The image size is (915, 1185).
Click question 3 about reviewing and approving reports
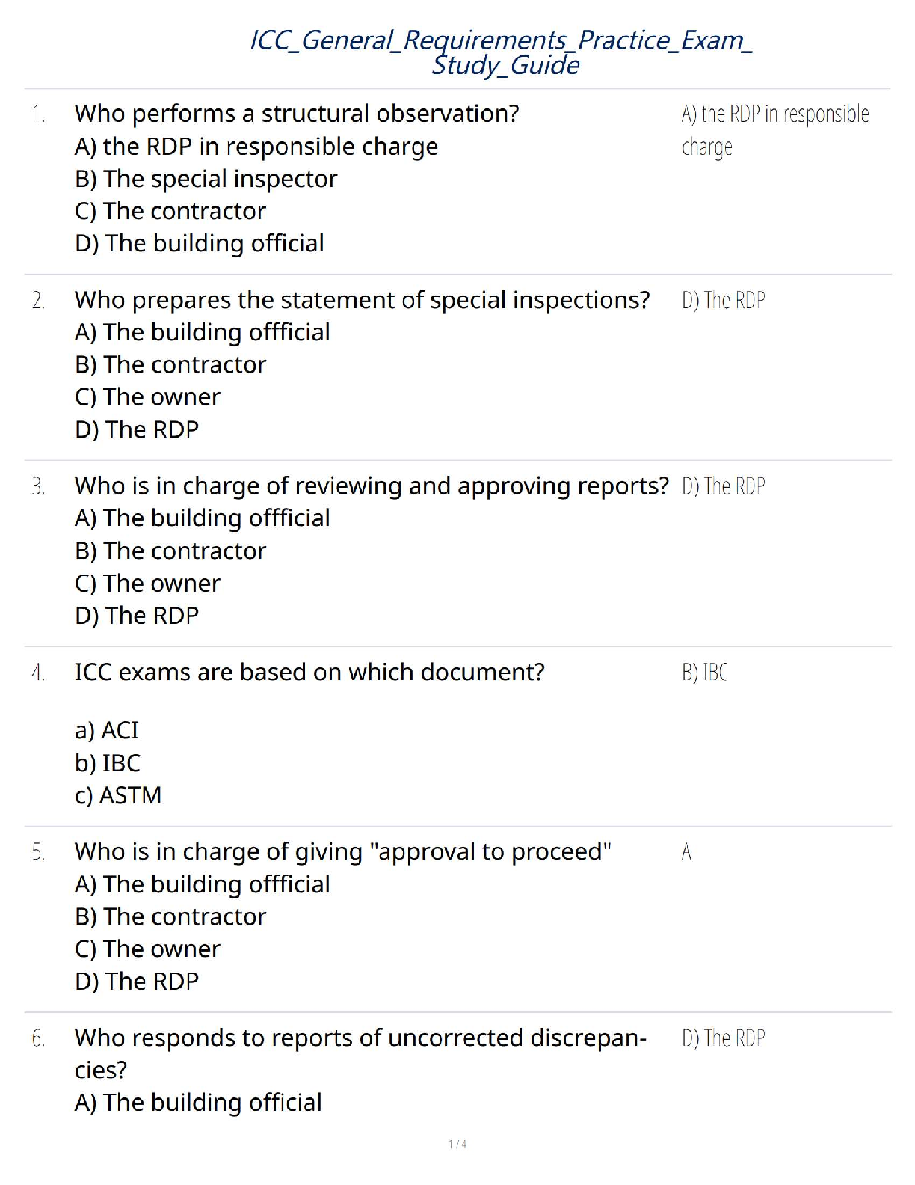click(372, 486)
